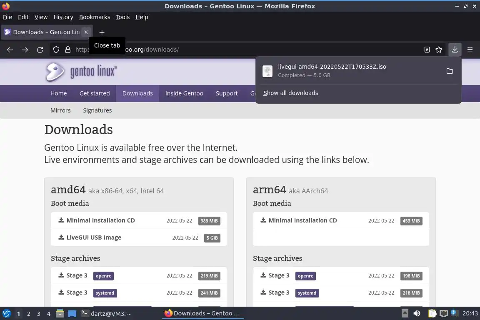Viewport: 480px width, 320px height.
Task: Click the removable media eject tray icon
Action: 405,314
